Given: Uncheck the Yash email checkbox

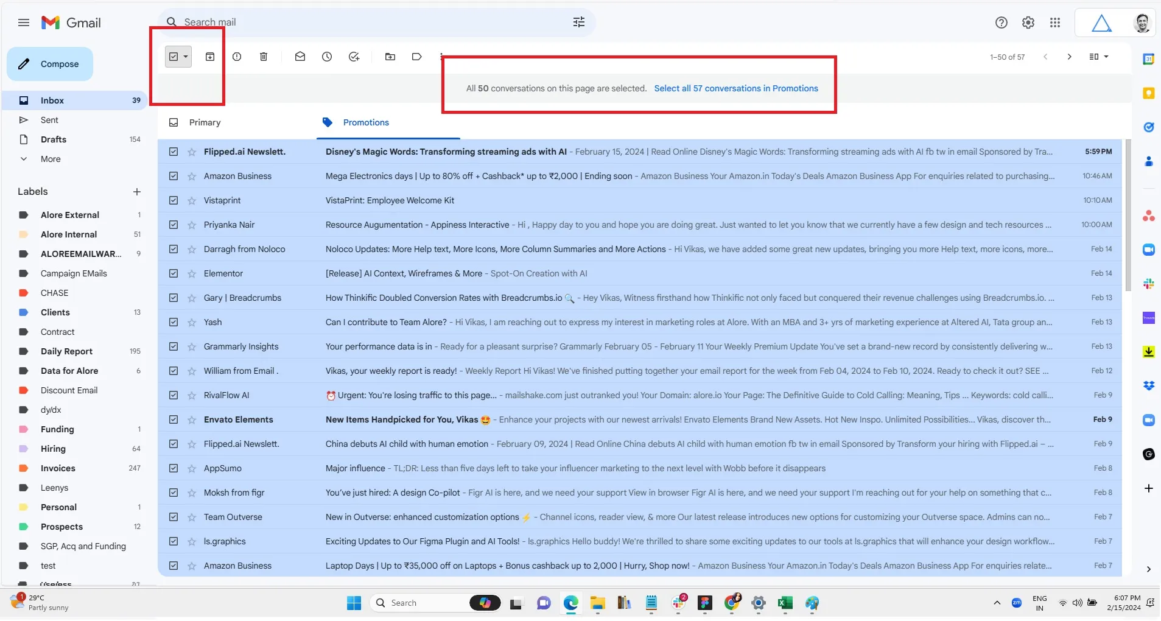Looking at the screenshot, I should point(174,322).
